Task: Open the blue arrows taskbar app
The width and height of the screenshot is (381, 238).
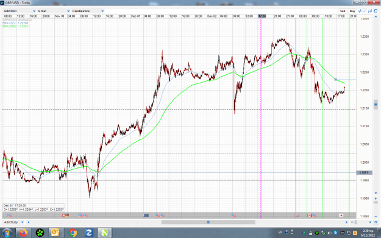Action: 89,233
